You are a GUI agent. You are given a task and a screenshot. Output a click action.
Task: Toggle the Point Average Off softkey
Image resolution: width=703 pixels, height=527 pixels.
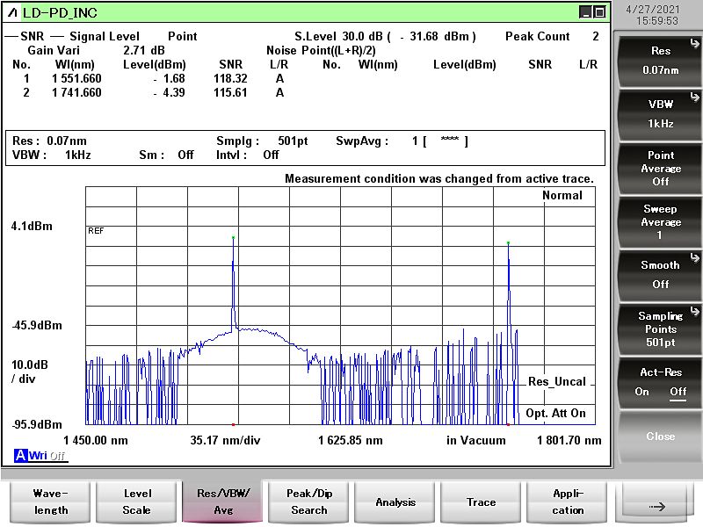tap(660, 168)
